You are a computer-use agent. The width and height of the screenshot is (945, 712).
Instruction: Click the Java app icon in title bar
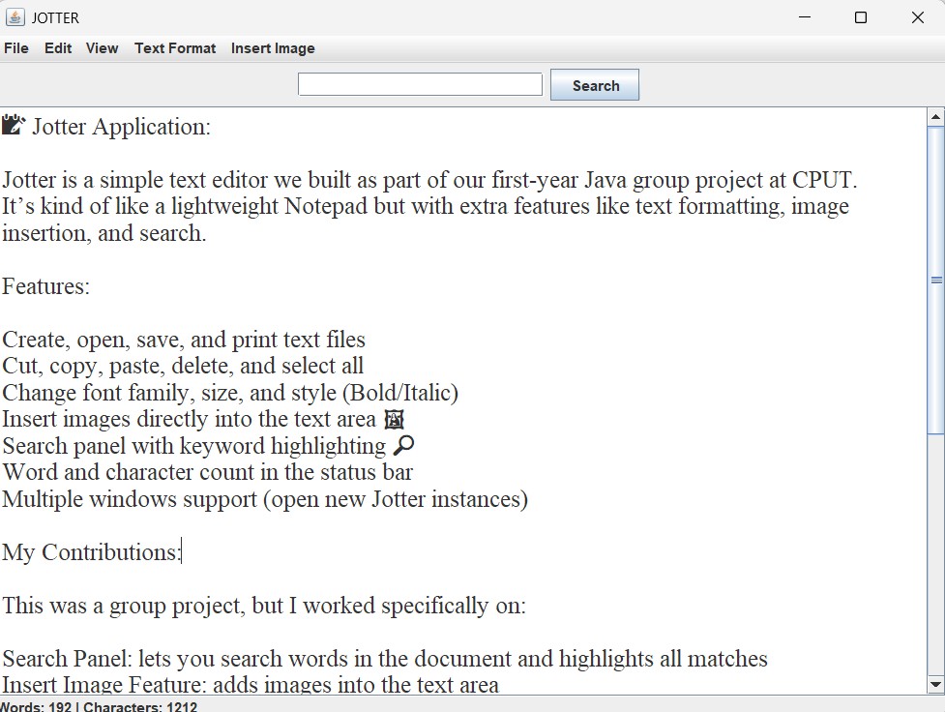click(15, 17)
